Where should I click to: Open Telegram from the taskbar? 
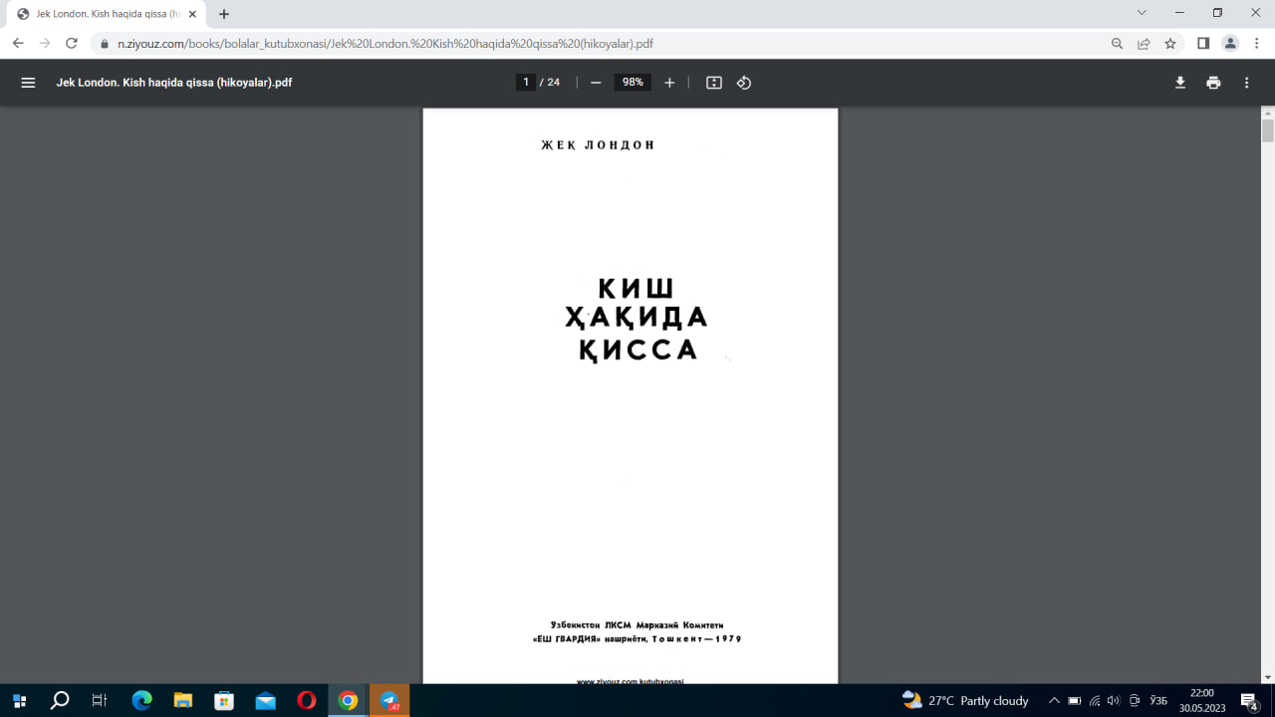[x=388, y=700]
